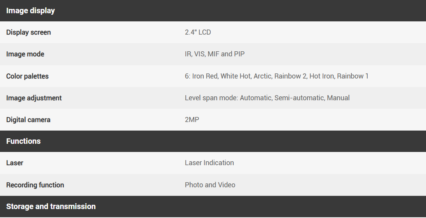Click the Image adjustment row label
426x218 pixels.
34,98
